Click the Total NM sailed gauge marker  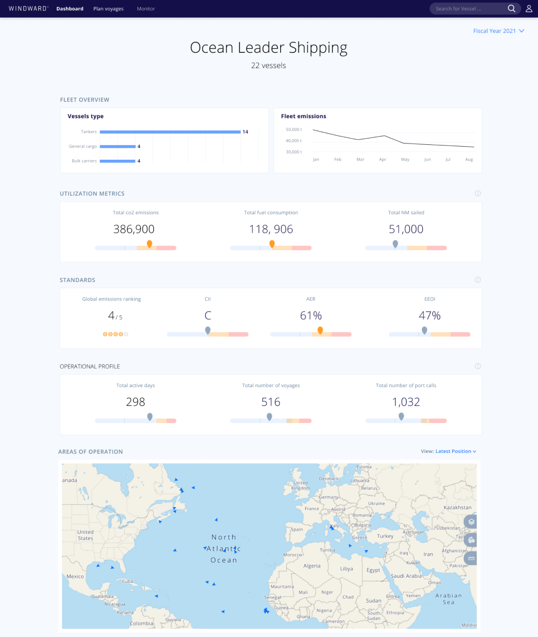(x=395, y=244)
